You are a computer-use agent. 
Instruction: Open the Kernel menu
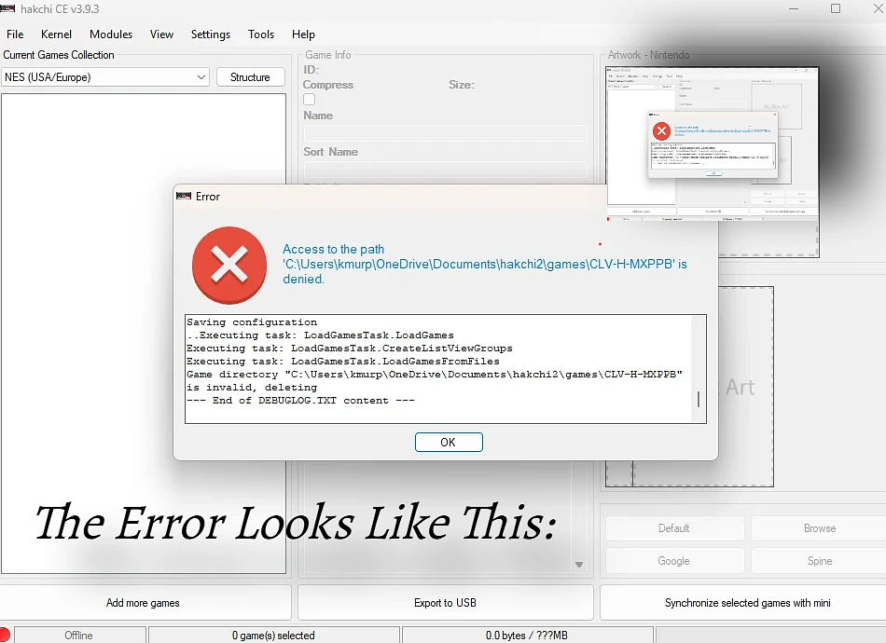tap(56, 34)
